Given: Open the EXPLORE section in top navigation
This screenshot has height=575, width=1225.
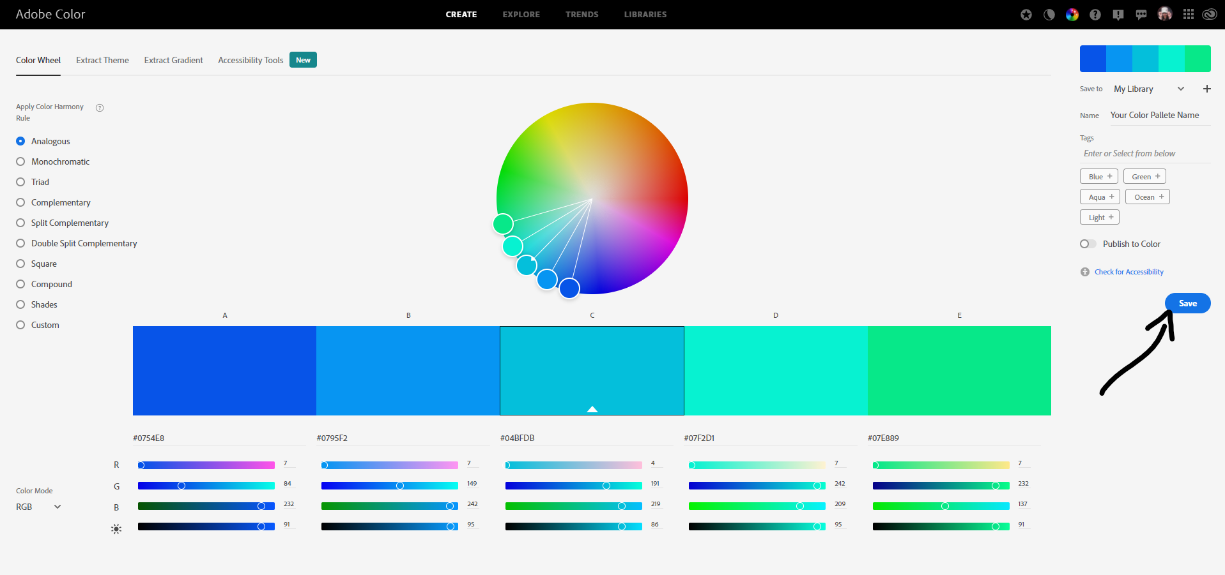Looking at the screenshot, I should tap(521, 14).
